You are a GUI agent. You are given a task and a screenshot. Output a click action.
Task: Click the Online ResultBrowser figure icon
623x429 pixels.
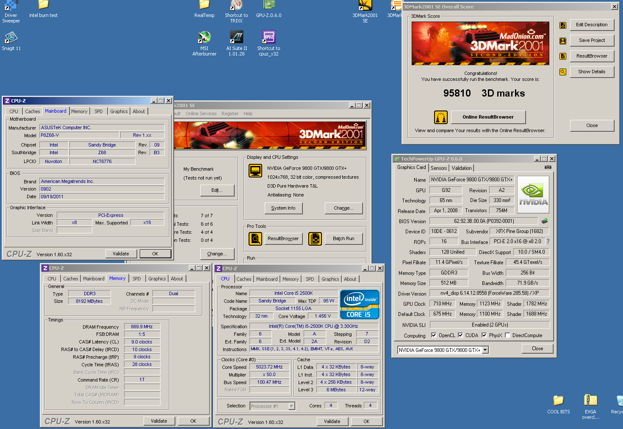click(441, 117)
